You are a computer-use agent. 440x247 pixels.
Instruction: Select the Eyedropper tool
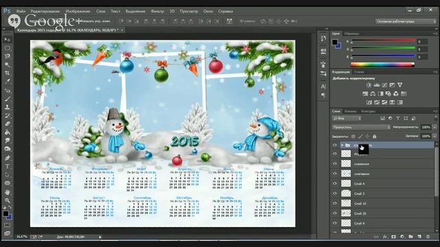(8, 82)
